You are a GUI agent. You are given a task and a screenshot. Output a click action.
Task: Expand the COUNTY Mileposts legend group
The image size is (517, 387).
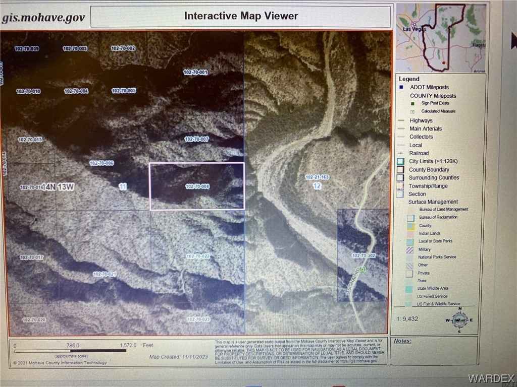coord(433,96)
